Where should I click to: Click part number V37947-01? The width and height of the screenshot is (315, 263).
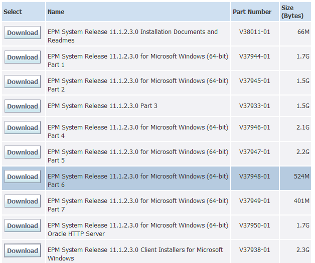point(254,151)
